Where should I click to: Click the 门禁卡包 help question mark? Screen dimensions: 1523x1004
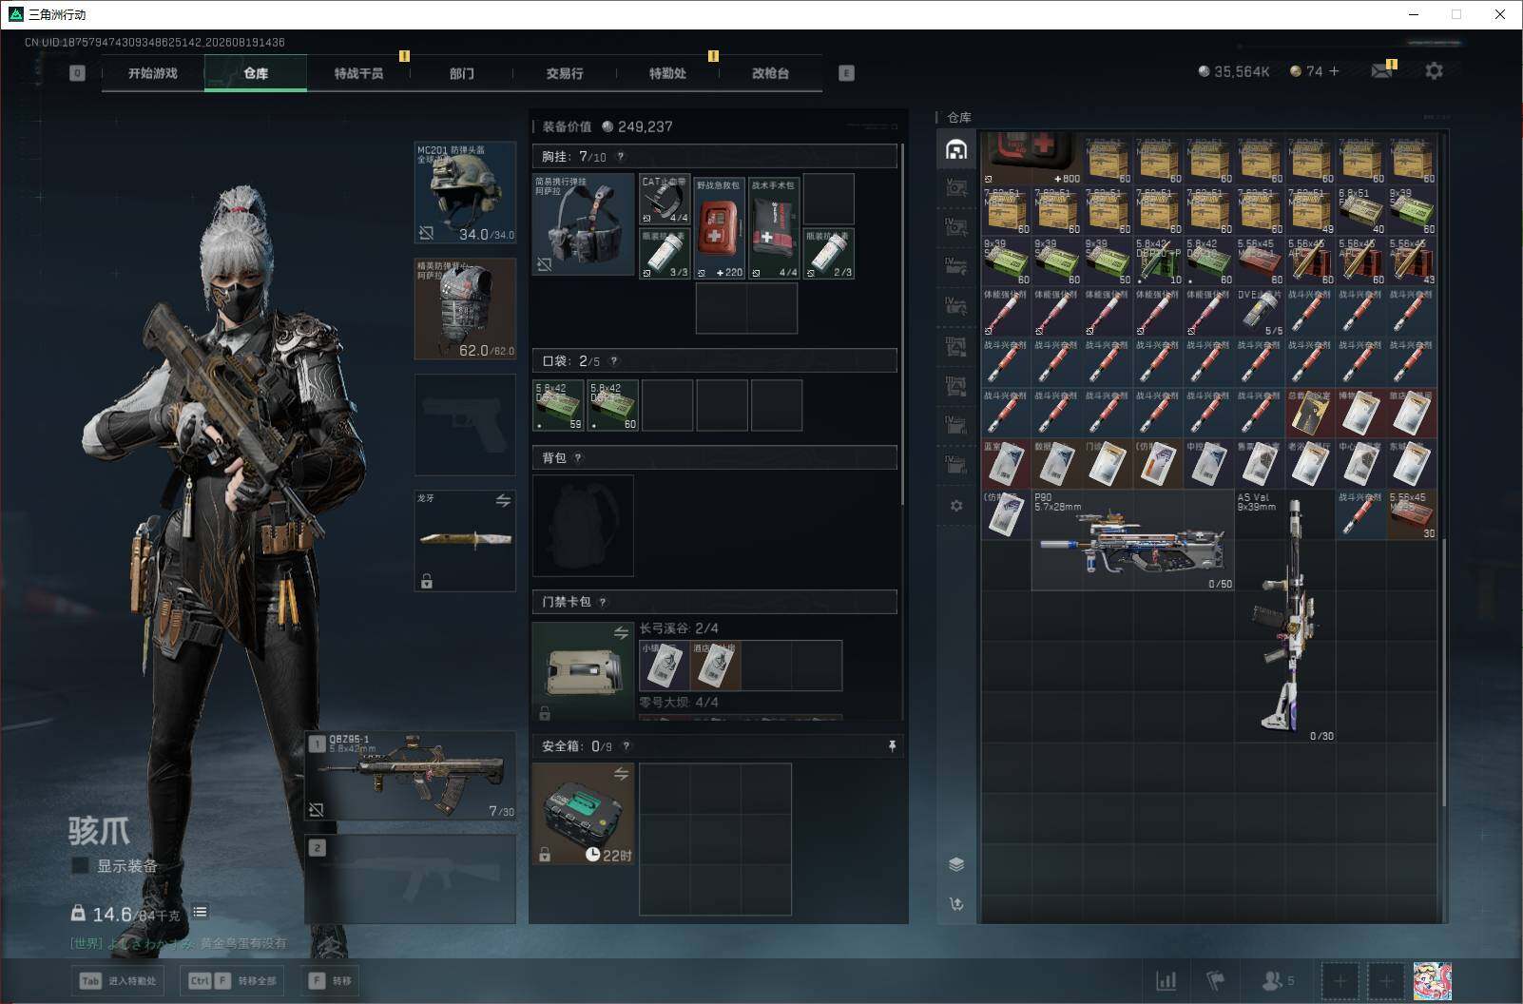(603, 602)
